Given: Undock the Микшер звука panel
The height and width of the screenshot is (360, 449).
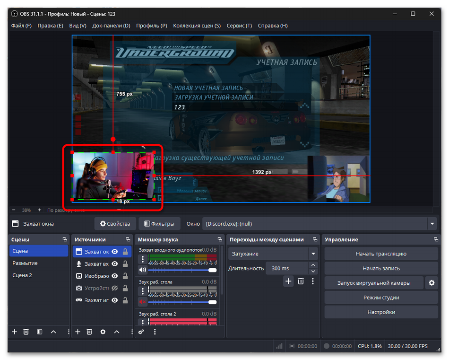Looking at the screenshot, I should coord(220,239).
